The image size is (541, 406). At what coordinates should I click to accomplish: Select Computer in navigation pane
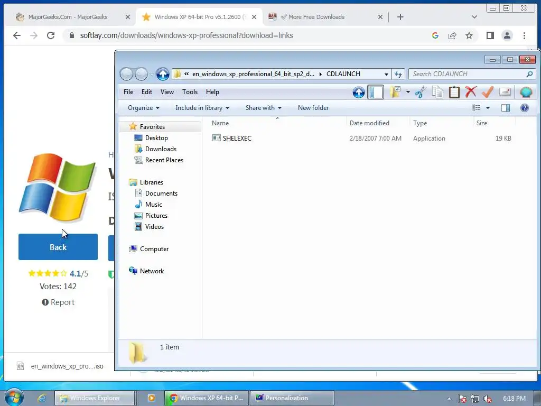pyautogui.click(x=154, y=249)
